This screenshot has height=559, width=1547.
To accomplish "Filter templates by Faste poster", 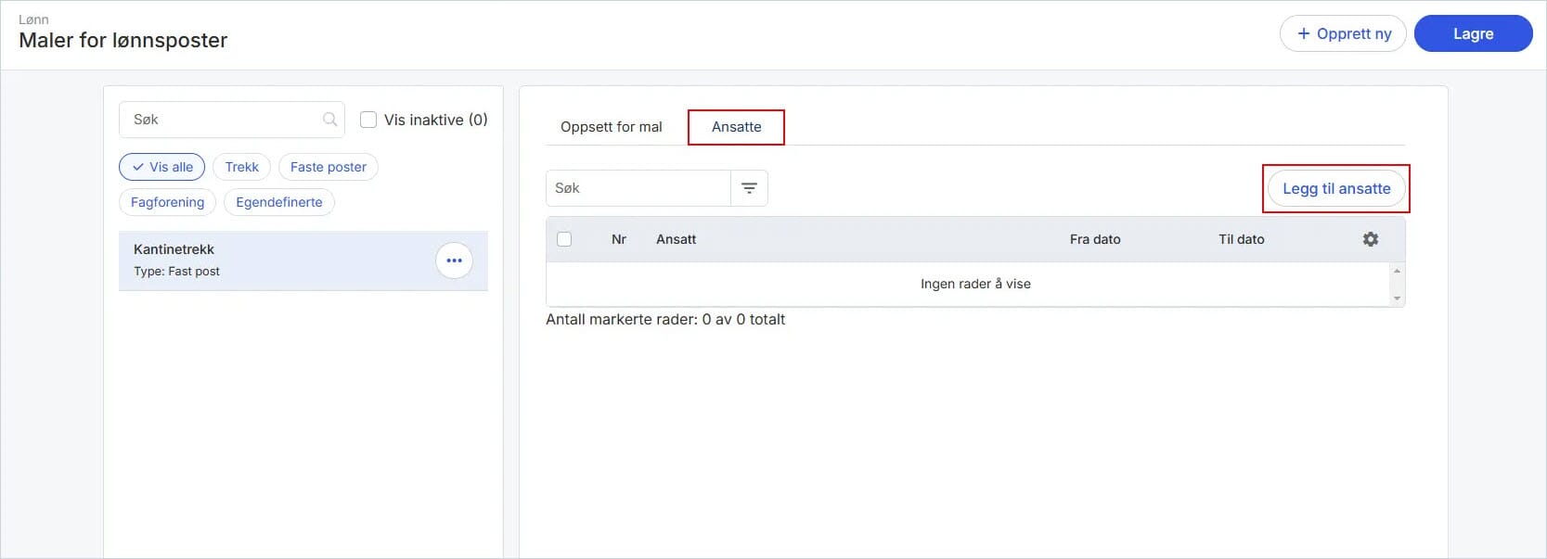I will 329,167.
